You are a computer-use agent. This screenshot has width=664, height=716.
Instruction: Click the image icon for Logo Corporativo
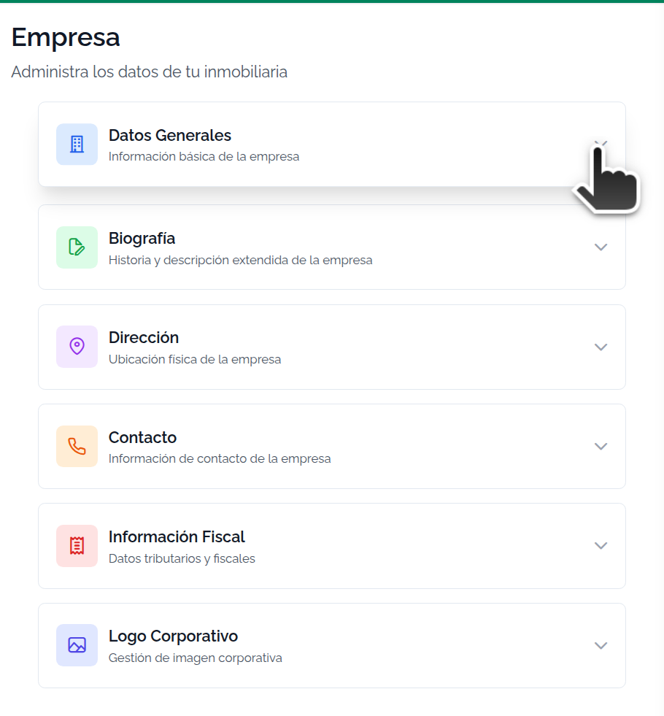pos(77,645)
